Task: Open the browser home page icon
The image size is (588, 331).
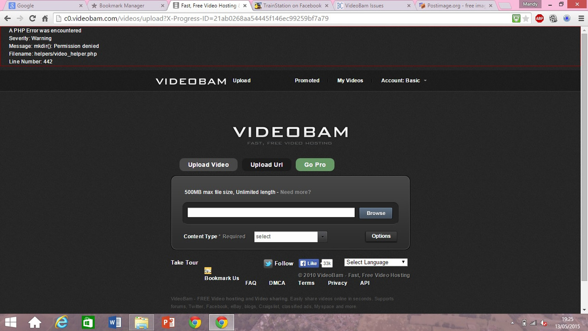Action: (45, 18)
